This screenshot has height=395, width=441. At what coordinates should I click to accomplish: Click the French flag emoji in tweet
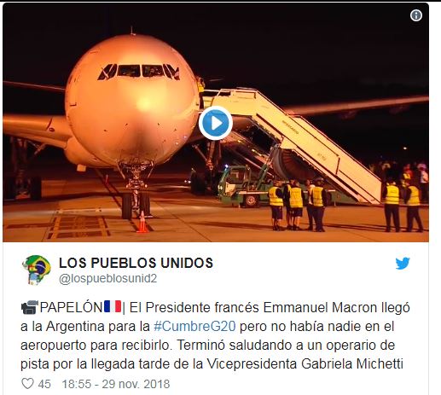click(x=113, y=306)
